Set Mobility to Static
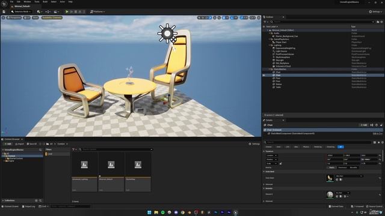This screenshot has width=385, height=216. click(331, 167)
